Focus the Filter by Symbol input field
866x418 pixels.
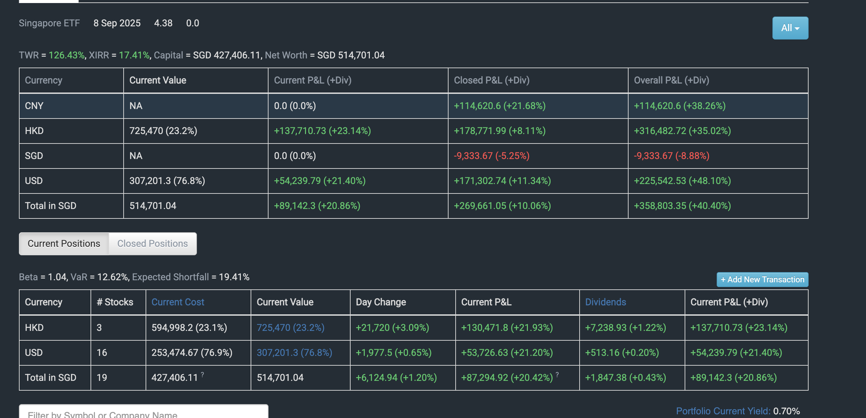144,413
